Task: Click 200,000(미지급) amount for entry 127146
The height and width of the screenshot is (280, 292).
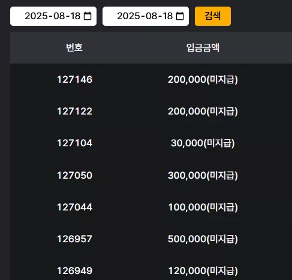Action: (x=203, y=79)
